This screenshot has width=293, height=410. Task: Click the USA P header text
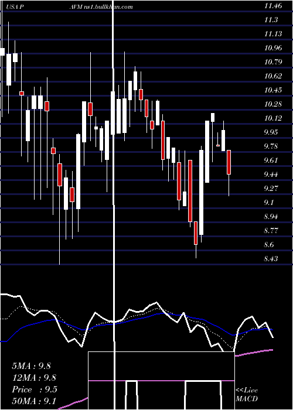click(15, 7)
